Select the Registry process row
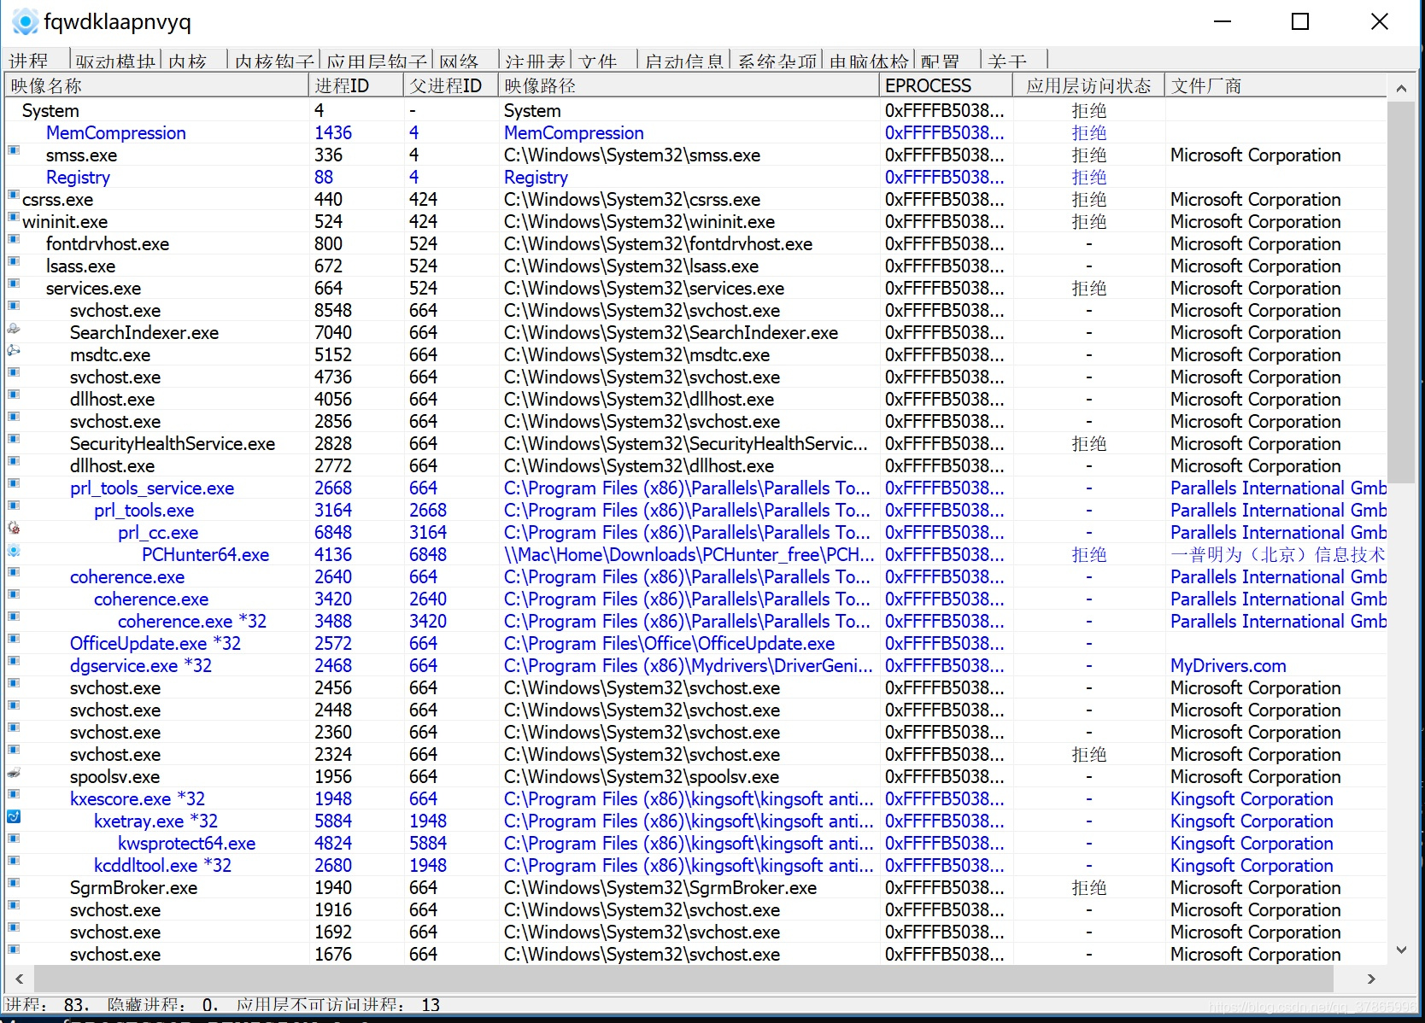The width and height of the screenshot is (1425, 1023). (x=695, y=178)
